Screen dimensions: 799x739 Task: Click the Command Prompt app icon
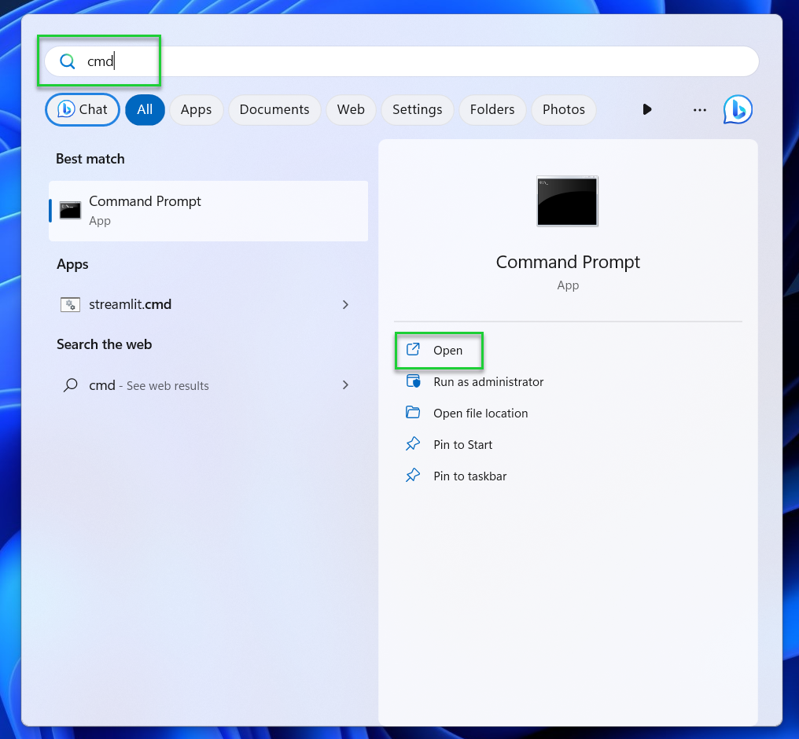70,210
